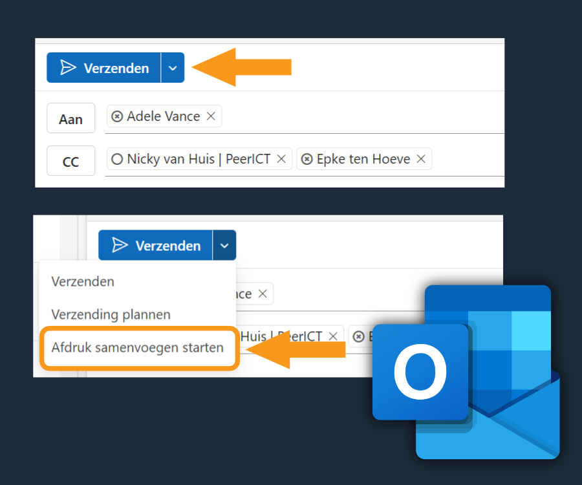
Task: Remove Nicky van Huis | PeerICT from CC
Action: coord(281,158)
